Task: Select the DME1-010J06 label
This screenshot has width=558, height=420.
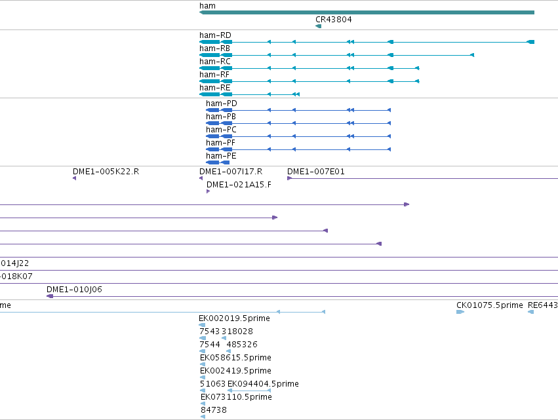Action: [x=74, y=290]
